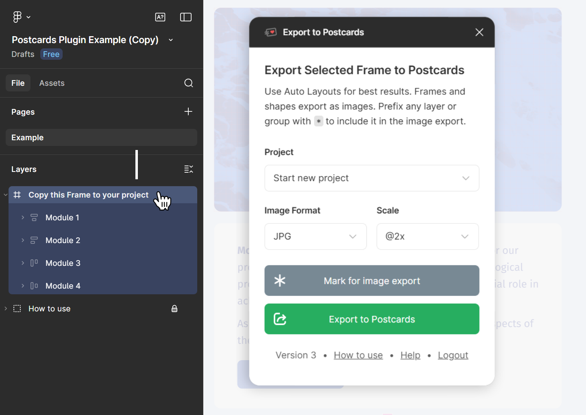Open the Scale @2x dropdown
Image resolution: width=586 pixels, height=415 pixels.
[428, 236]
